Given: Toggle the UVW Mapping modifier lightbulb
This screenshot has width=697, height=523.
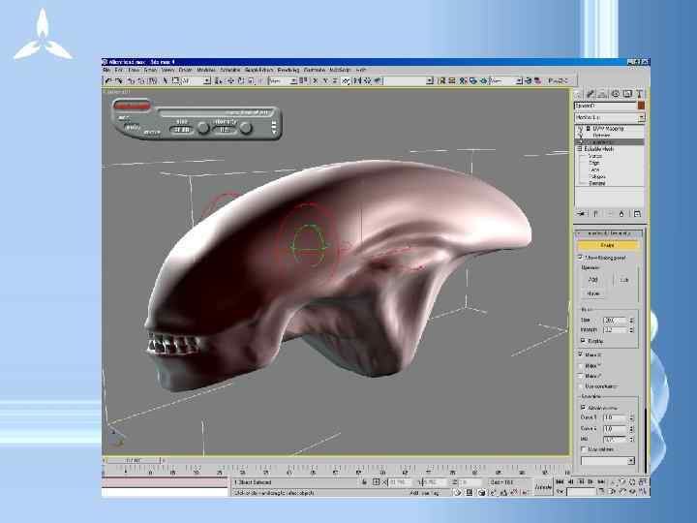Looking at the screenshot, I should [581, 128].
